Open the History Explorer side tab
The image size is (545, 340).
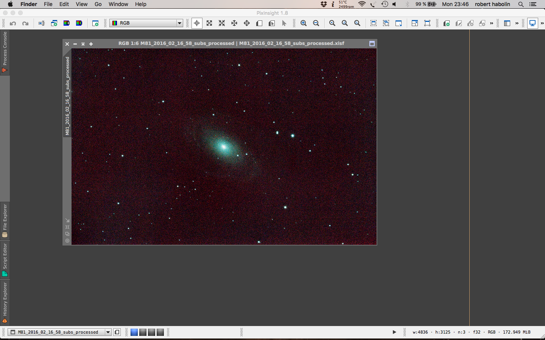click(5, 303)
